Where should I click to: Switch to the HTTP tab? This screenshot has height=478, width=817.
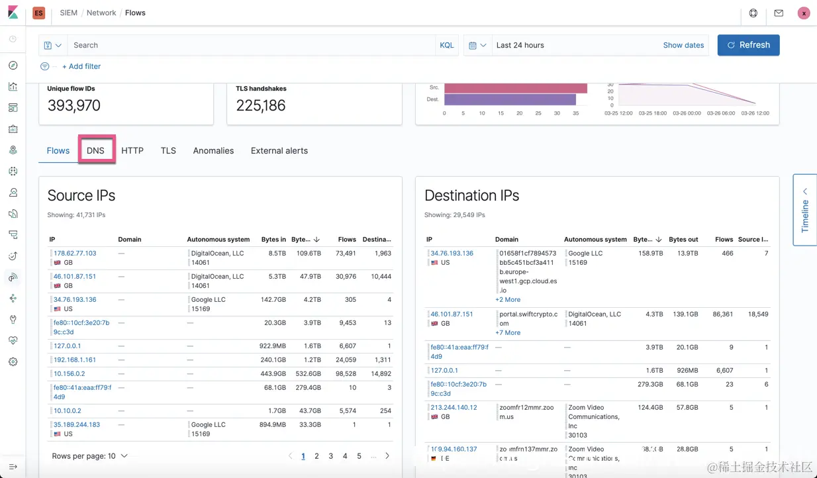132,151
